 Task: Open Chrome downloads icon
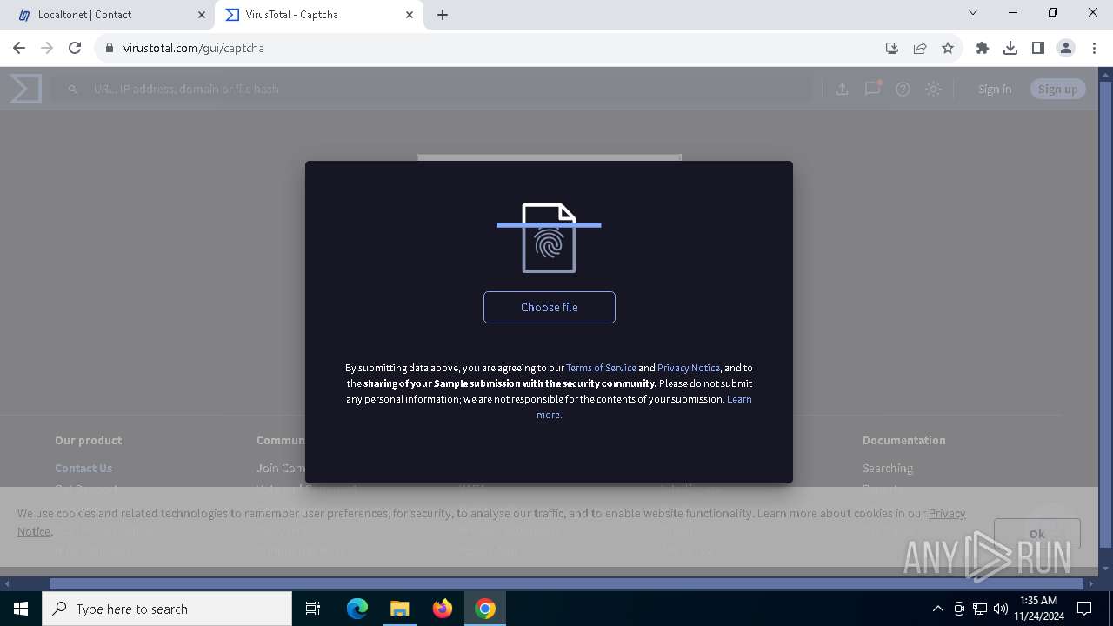[1010, 48]
